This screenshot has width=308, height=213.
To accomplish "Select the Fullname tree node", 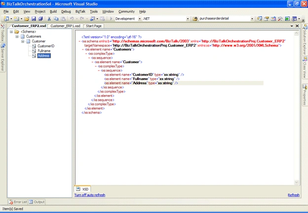I will click(x=44, y=51).
